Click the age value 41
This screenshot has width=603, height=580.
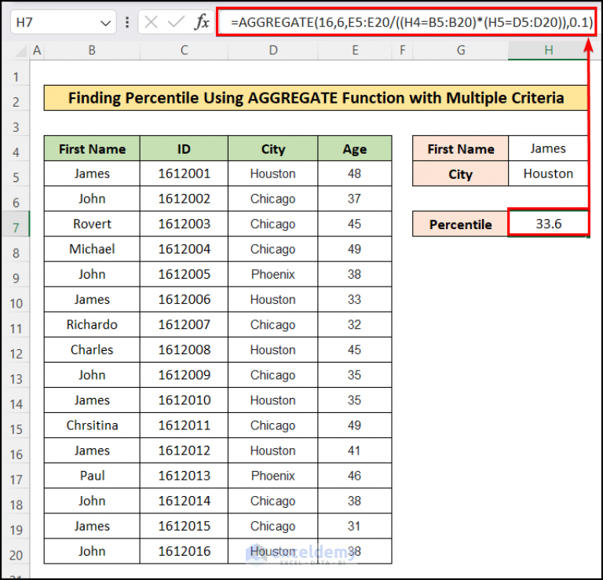(355, 451)
